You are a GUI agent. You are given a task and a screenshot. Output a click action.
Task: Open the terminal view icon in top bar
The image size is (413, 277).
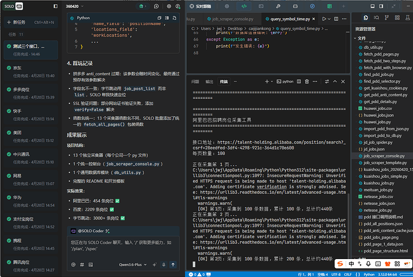(x=261, y=6)
